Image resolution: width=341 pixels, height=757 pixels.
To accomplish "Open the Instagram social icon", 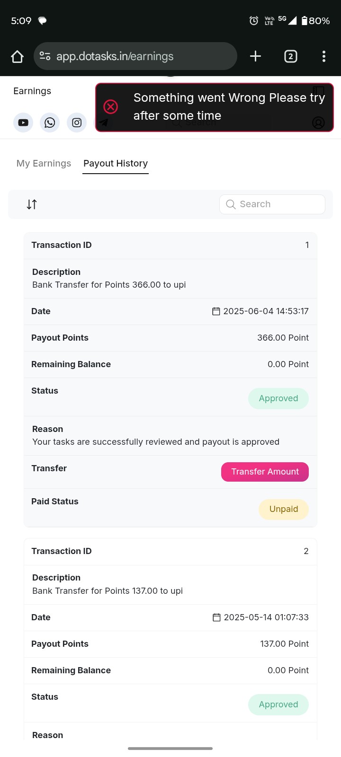I will tap(77, 123).
